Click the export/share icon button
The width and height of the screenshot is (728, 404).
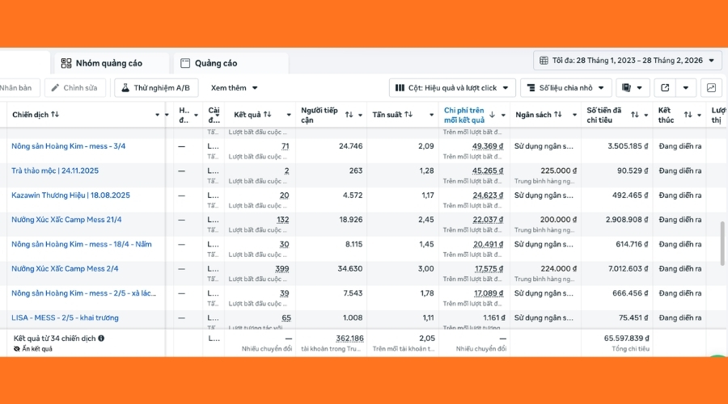(x=665, y=87)
